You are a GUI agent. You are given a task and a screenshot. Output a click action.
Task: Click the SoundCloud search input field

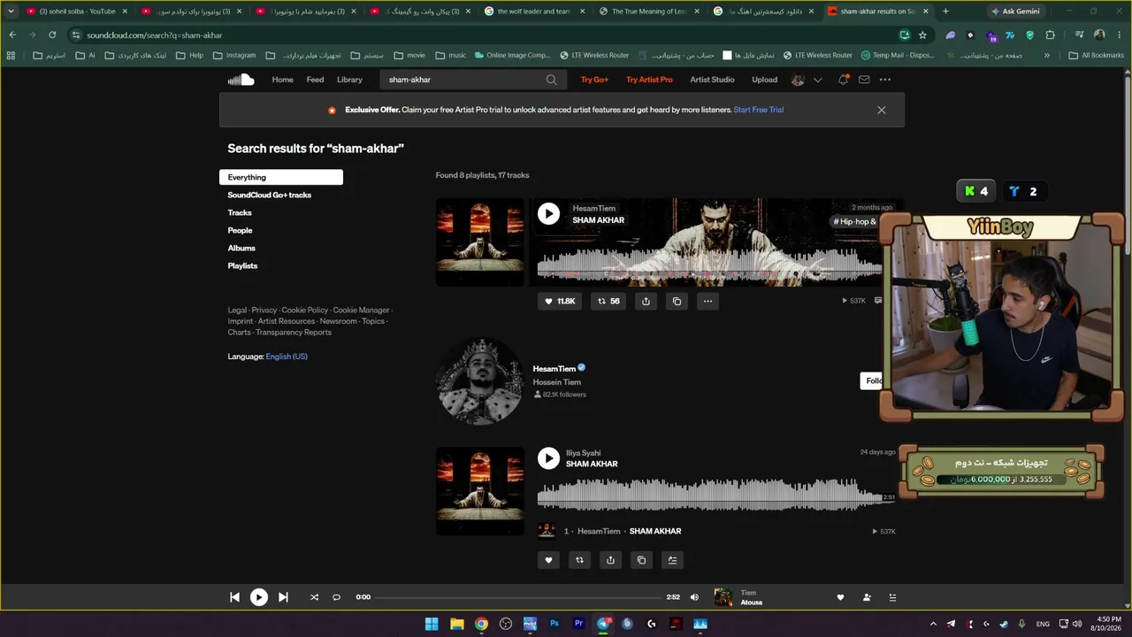coord(473,80)
